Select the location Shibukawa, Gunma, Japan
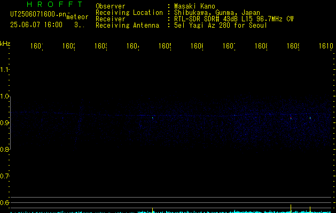Screen dimensions: 336x213 click(217, 13)
